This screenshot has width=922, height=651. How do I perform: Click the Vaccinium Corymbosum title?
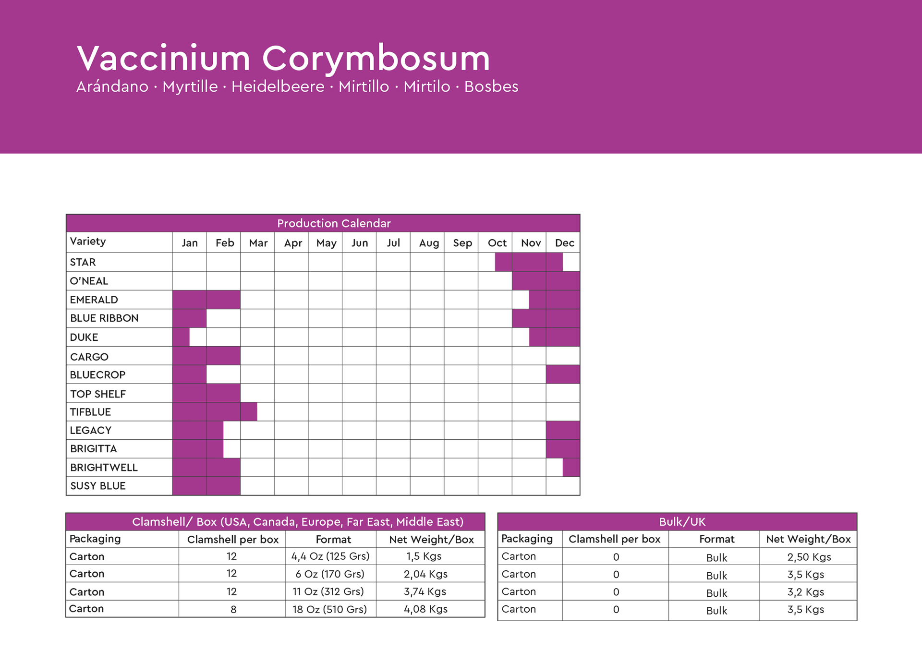(283, 59)
